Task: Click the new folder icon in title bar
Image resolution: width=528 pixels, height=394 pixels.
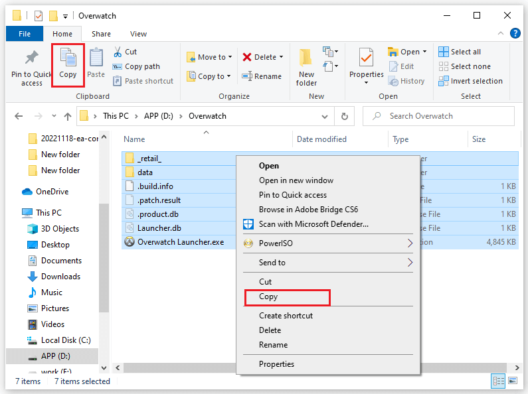Action: coord(53,15)
